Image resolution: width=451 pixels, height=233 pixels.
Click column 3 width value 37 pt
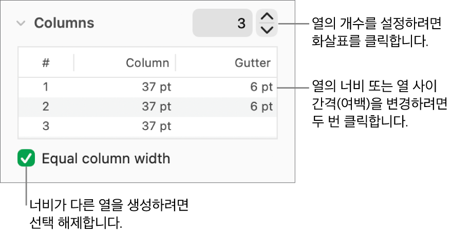coord(156,126)
